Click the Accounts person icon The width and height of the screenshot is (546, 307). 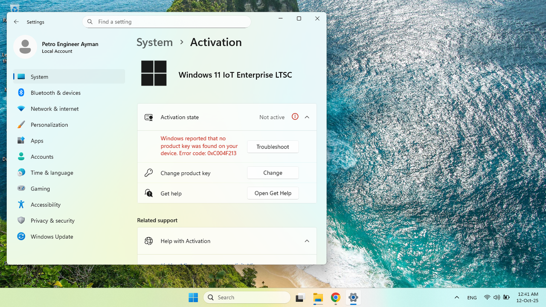coord(21,156)
